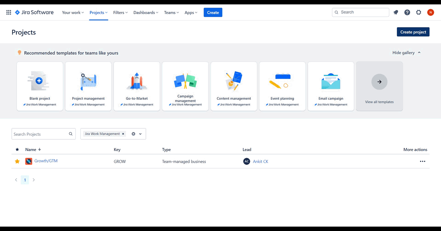
Task: Click the Projects page heading
Action: (x=24, y=32)
